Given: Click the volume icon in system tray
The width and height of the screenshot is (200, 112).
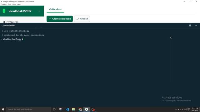Looking at the screenshot, I should pos(186,110).
